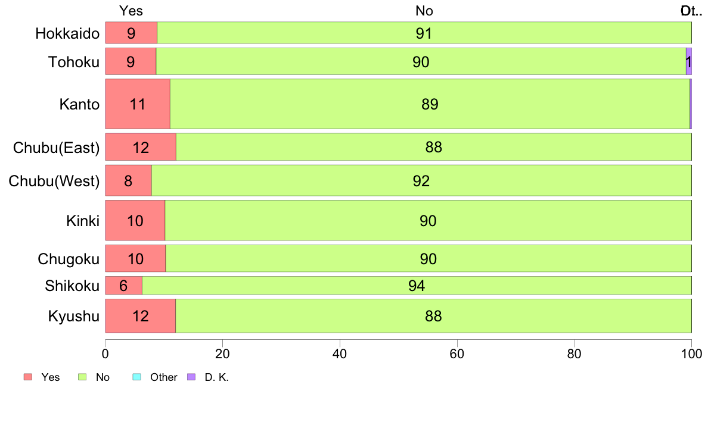Viewport: 708px width, 438px height.
Task: Select the Chubu(East) red bar showing 12
Action: point(141,147)
